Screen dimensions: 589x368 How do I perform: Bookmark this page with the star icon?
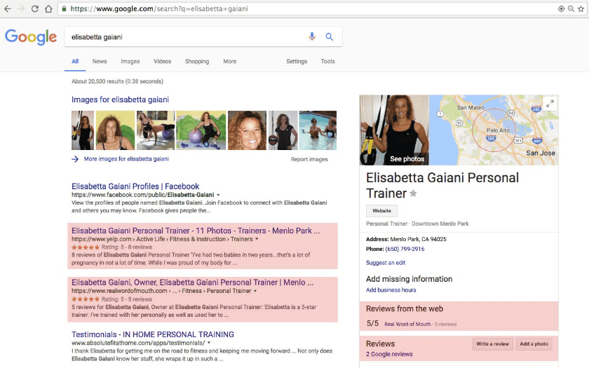tap(581, 8)
